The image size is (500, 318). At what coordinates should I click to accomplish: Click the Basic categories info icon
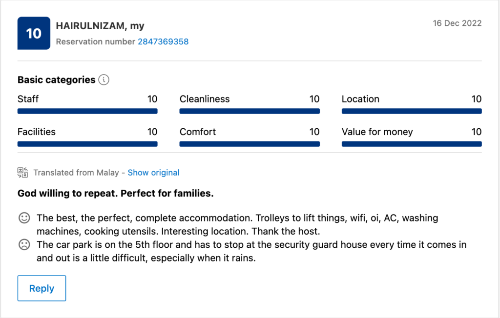point(104,80)
